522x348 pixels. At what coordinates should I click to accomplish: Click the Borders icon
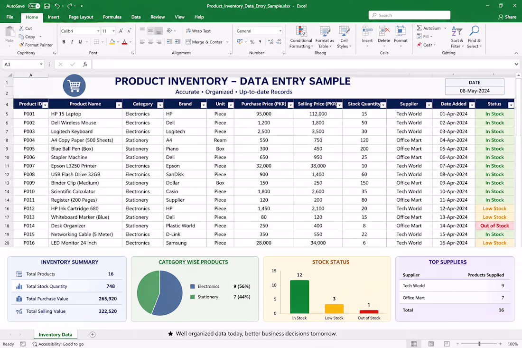click(96, 42)
